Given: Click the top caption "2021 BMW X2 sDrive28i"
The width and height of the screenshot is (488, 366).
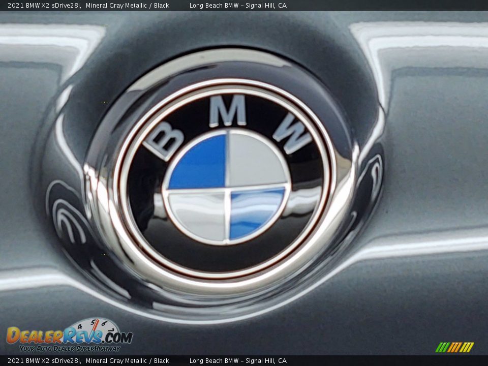Looking at the screenshot, I should tap(44, 5).
